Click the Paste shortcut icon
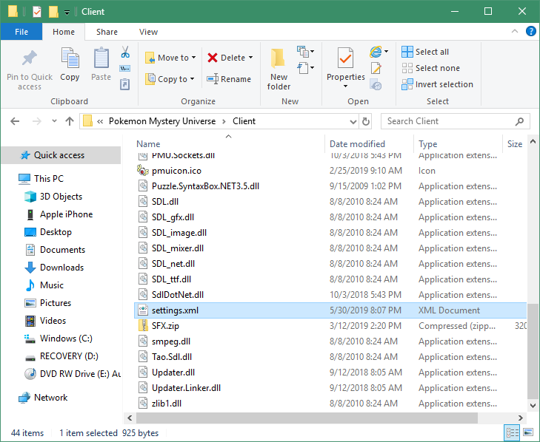The height and width of the screenshot is (442, 540). point(125,84)
